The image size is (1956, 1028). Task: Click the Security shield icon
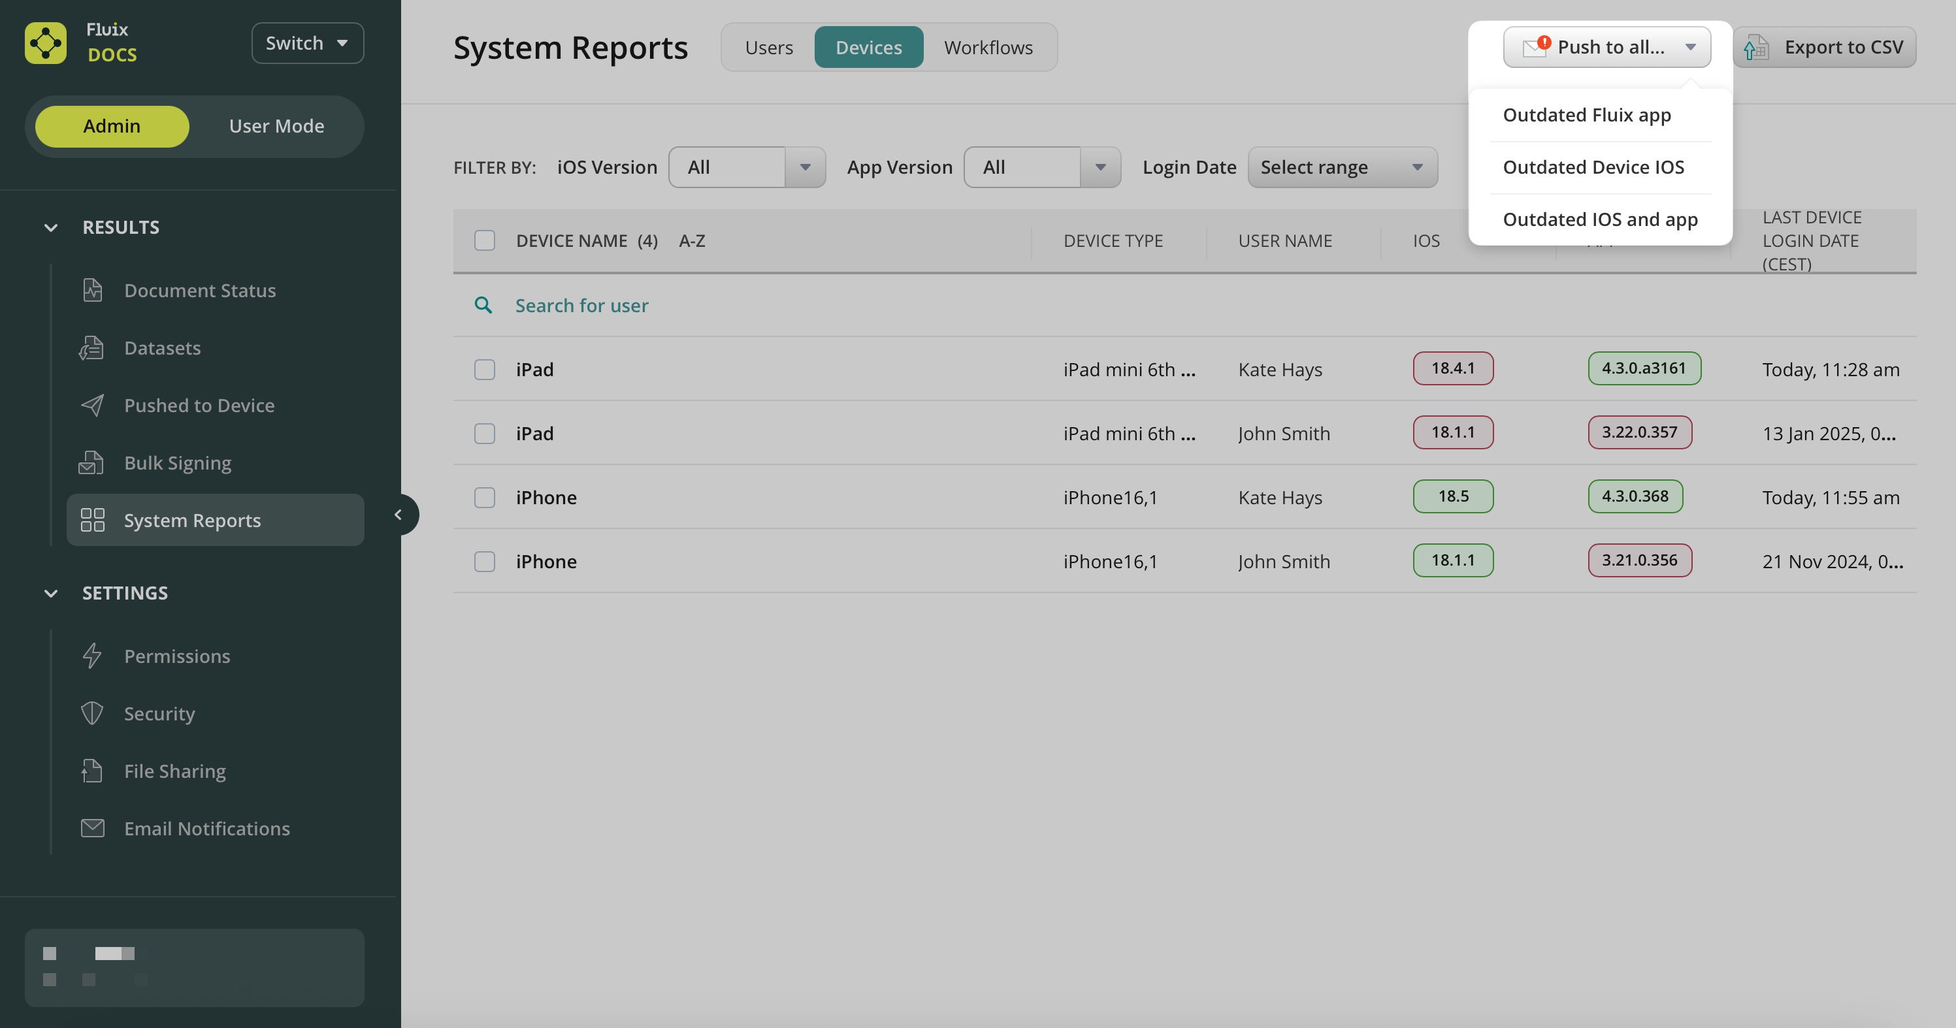coord(92,714)
